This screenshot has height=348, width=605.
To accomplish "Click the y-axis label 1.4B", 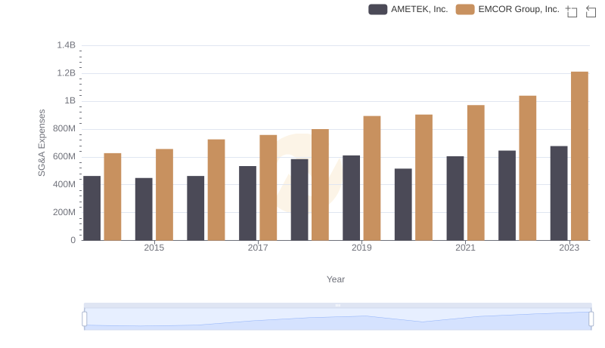I will pyautogui.click(x=67, y=45).
